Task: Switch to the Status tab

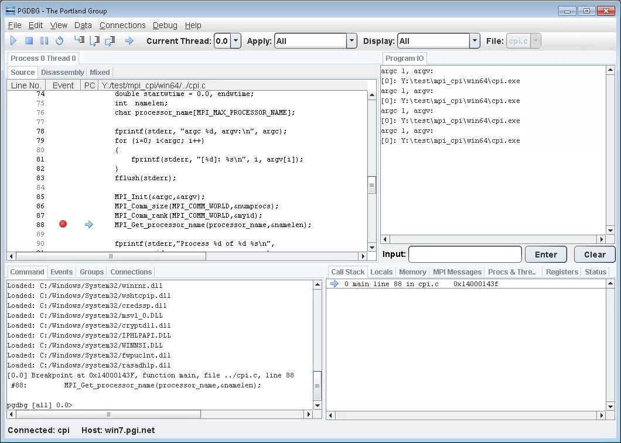Action: point(596,272)
